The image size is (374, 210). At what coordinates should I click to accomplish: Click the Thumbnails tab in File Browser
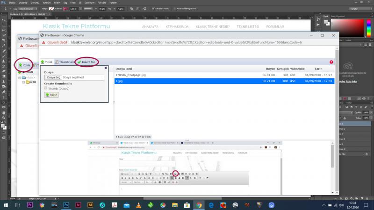(65, 62)
